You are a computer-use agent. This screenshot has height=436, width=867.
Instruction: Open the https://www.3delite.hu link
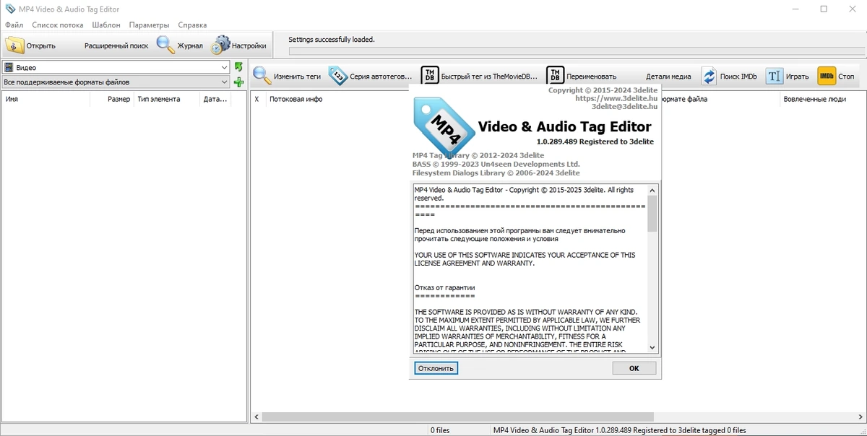point(616,98)
